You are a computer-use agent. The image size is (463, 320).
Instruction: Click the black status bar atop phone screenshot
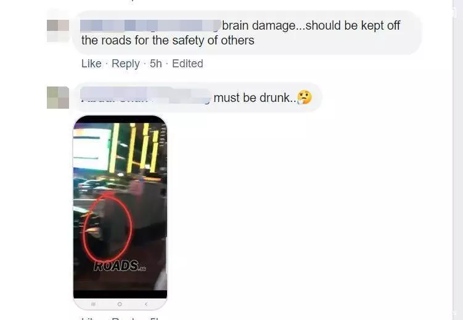tap(120, 119)
